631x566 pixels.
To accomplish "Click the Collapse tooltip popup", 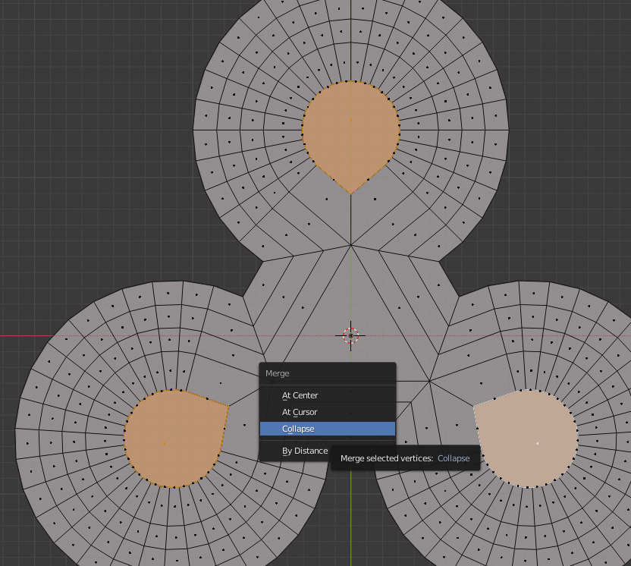I will pos(405,458).
